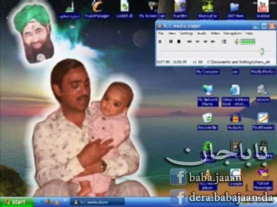
Task: Close the VLC media player window
Action: pyautogui.click(x=272, y=26)
